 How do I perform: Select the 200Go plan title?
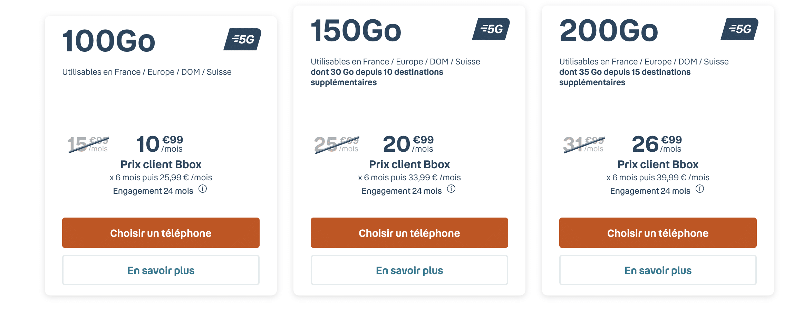click(609, 31)
